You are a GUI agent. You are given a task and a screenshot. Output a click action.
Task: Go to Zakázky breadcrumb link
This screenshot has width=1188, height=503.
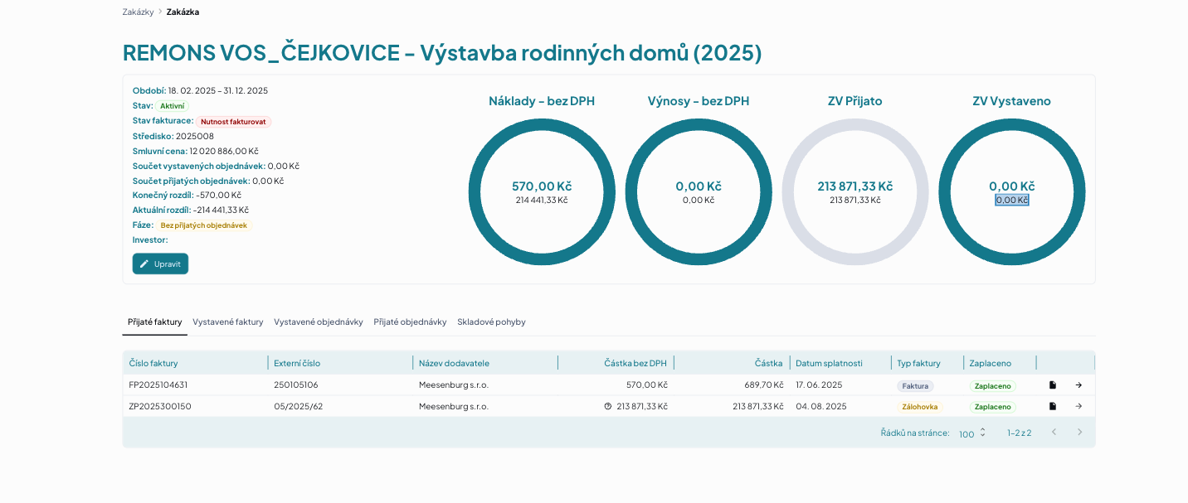(138, 12)
